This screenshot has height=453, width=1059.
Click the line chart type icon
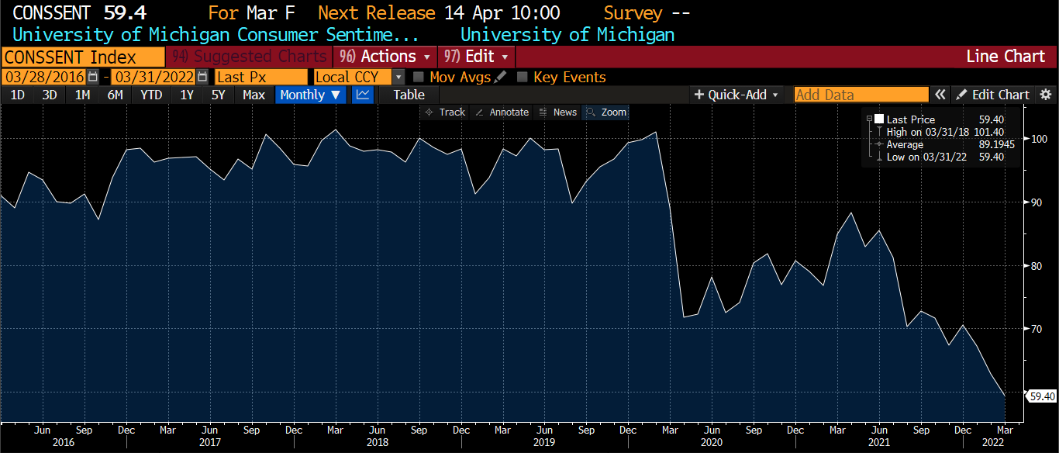(362, 95)
